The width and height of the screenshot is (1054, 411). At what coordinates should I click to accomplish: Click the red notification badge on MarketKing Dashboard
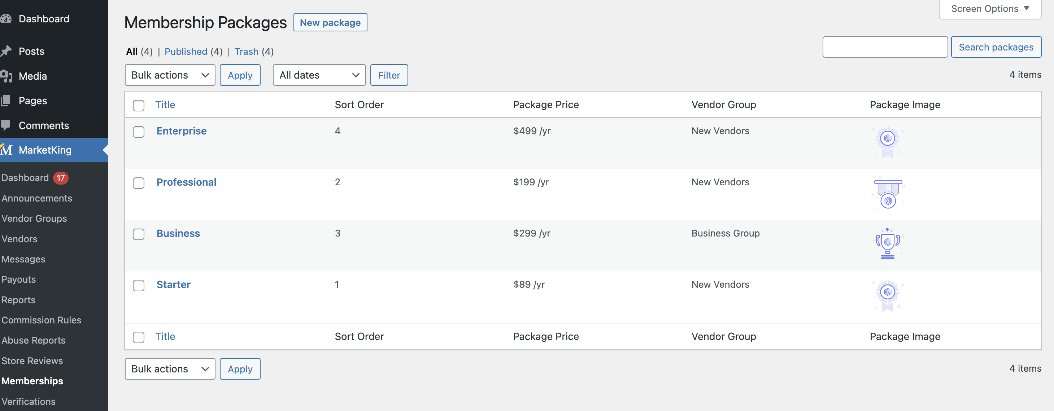60,177
